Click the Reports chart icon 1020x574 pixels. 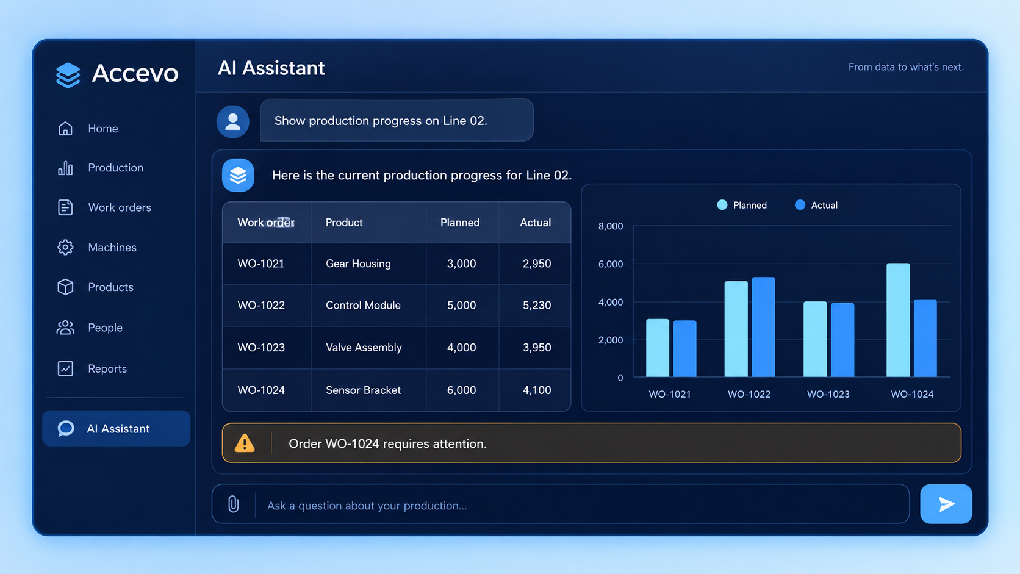(65, 368)
